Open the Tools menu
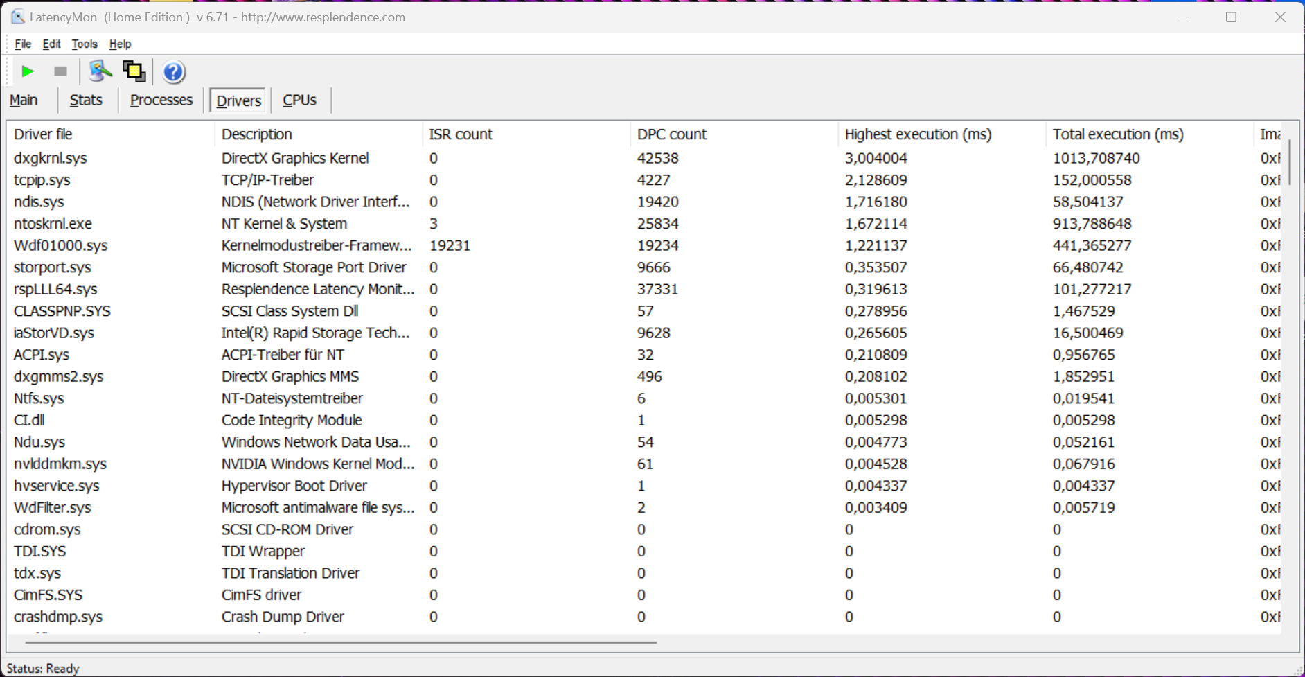The height and width of the screenshot is (677, 1305). pos(85,44)
